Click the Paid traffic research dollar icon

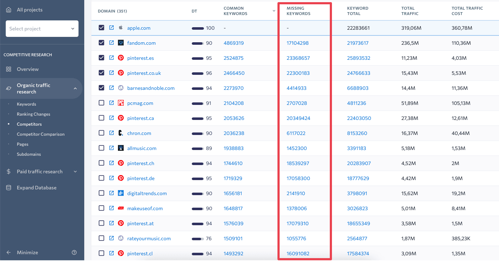9,171
